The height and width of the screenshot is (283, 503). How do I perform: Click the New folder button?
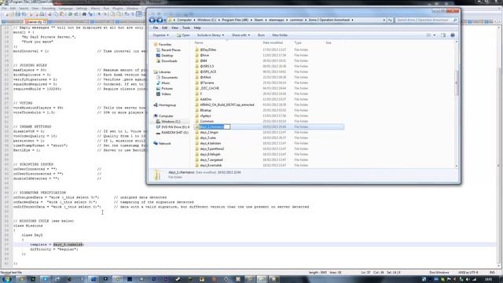coord(280,35)
